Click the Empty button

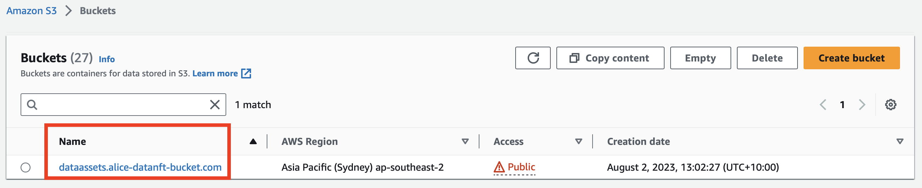[700, 58]
